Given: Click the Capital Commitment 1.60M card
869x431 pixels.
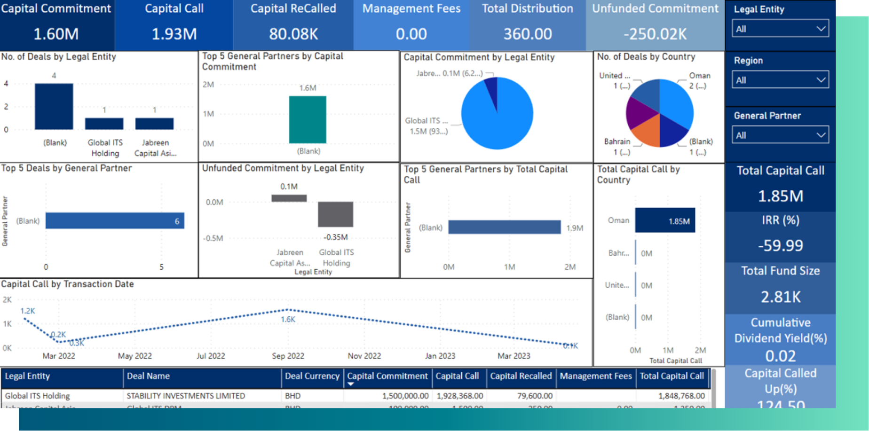Looking at the screenshot, I should 56,25.
